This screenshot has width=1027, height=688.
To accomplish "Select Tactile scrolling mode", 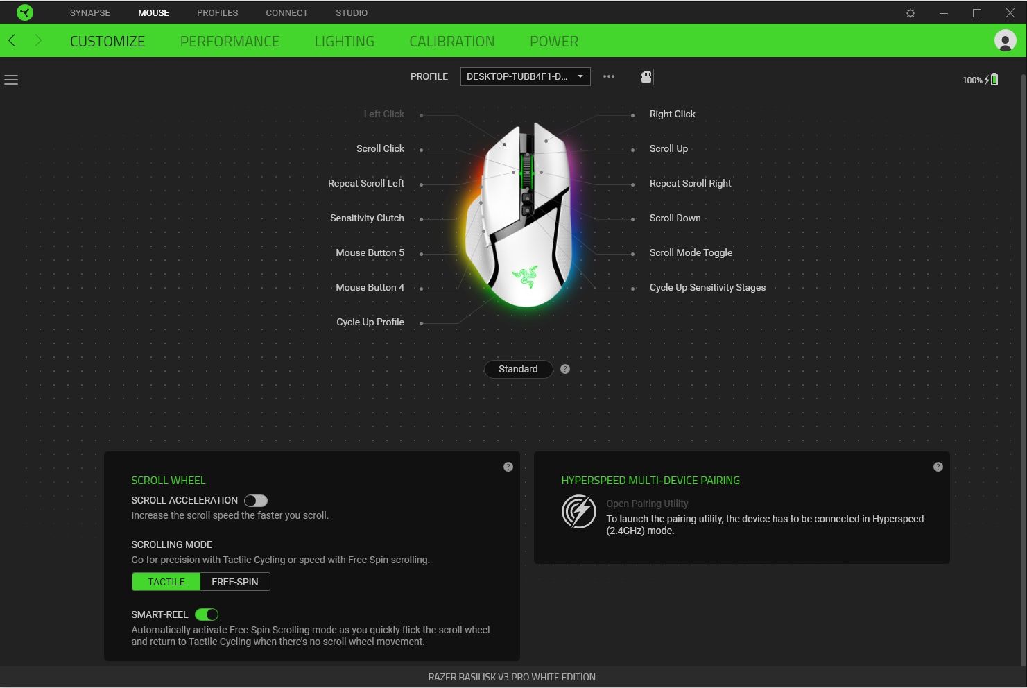I will (166, 582).
